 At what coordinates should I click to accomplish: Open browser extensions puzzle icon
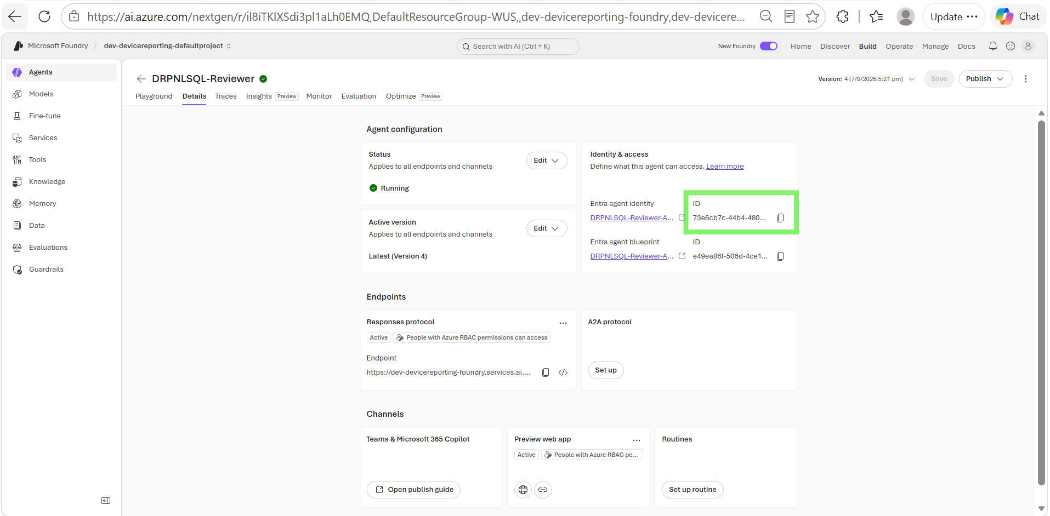click(843, 16)
